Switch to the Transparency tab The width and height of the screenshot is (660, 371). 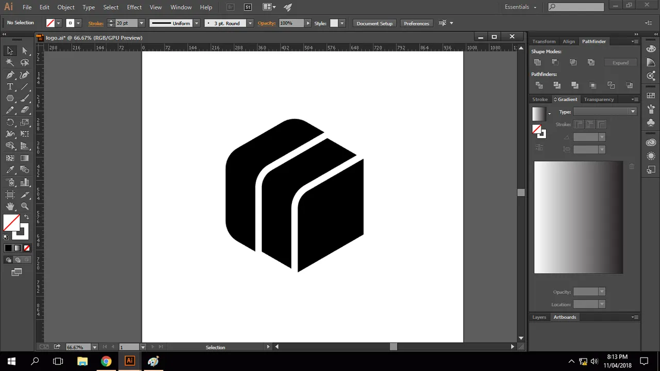coord(599,99)
